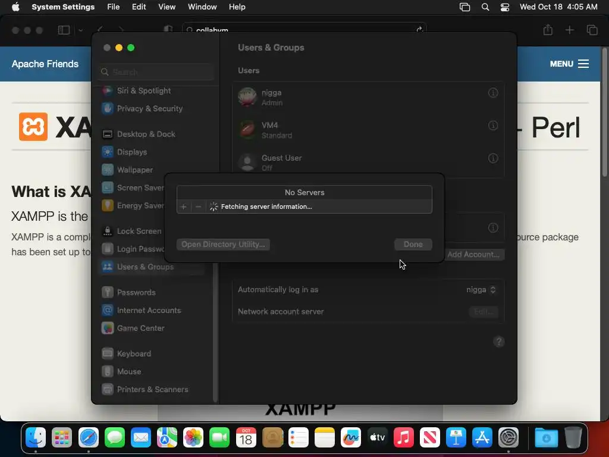609x457 pixels.
Task: Open Contacts app in dock
Action: coord(272,437)
